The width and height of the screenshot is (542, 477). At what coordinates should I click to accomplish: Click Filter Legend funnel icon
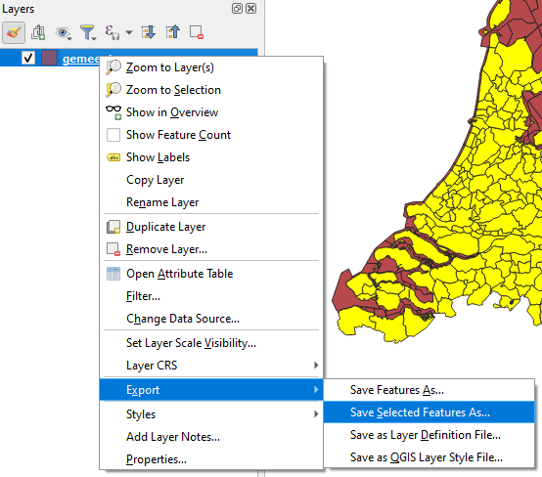(88, 33)
